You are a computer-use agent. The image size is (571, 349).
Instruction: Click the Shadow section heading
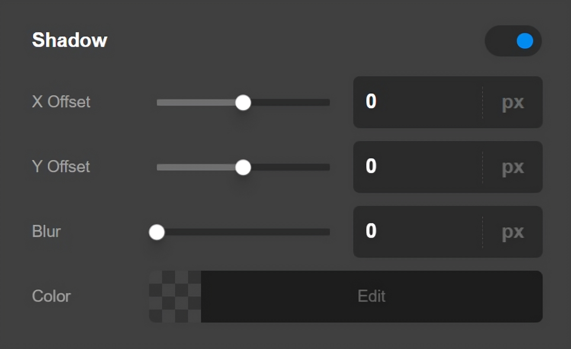(70, 40)
